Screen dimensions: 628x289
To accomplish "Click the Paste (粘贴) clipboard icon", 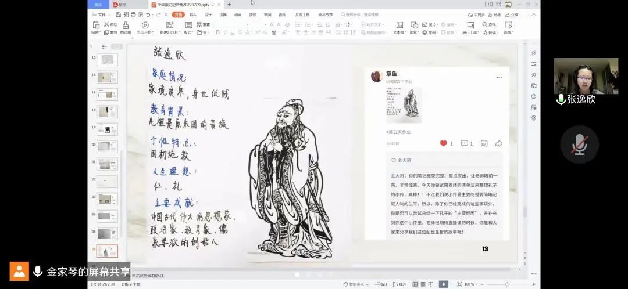I will (x=95, y=25).
